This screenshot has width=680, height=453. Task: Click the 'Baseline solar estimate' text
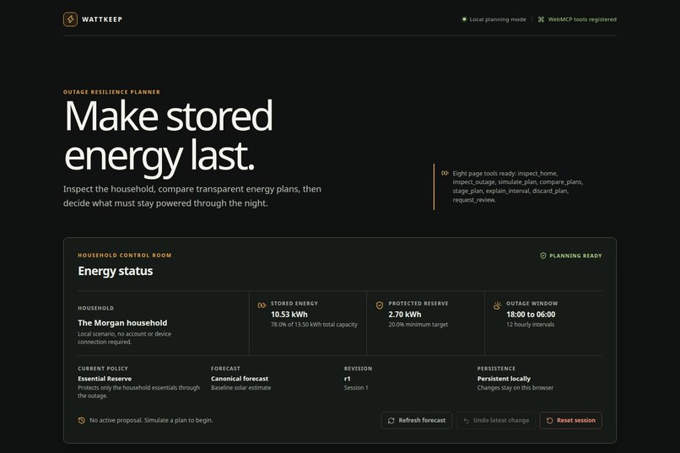240,387
